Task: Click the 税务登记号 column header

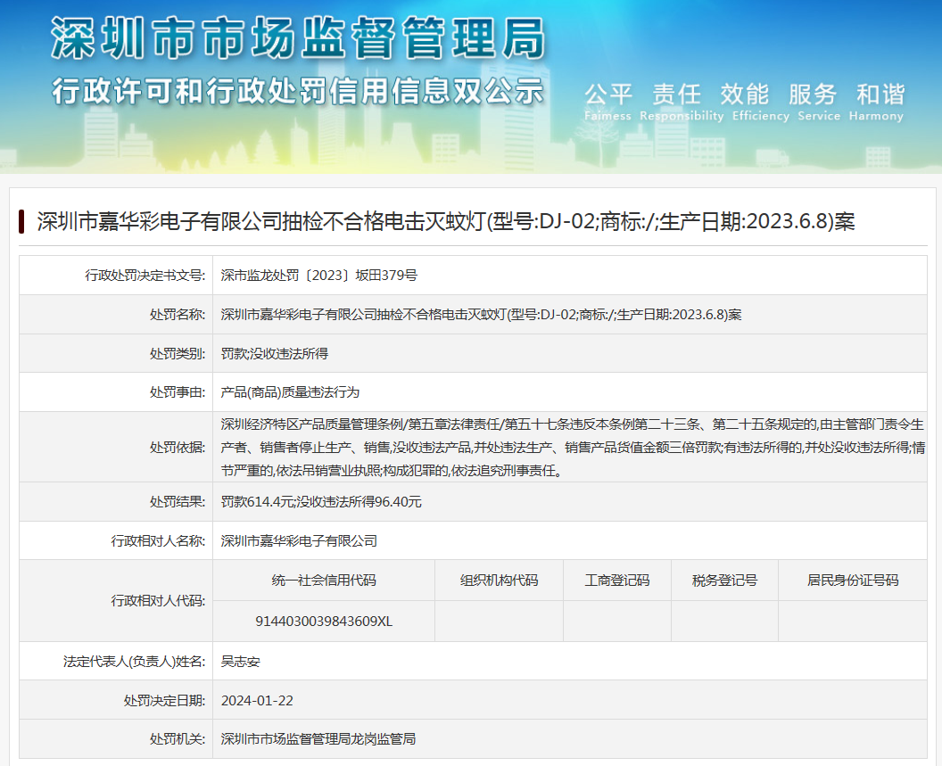Action: click(x=724, y=581)
